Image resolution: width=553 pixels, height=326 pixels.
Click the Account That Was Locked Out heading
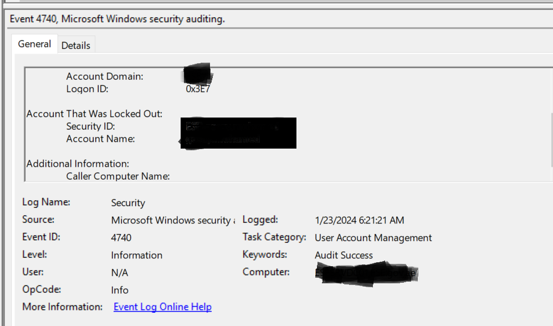pyautogui.click(x=94, y=114)
